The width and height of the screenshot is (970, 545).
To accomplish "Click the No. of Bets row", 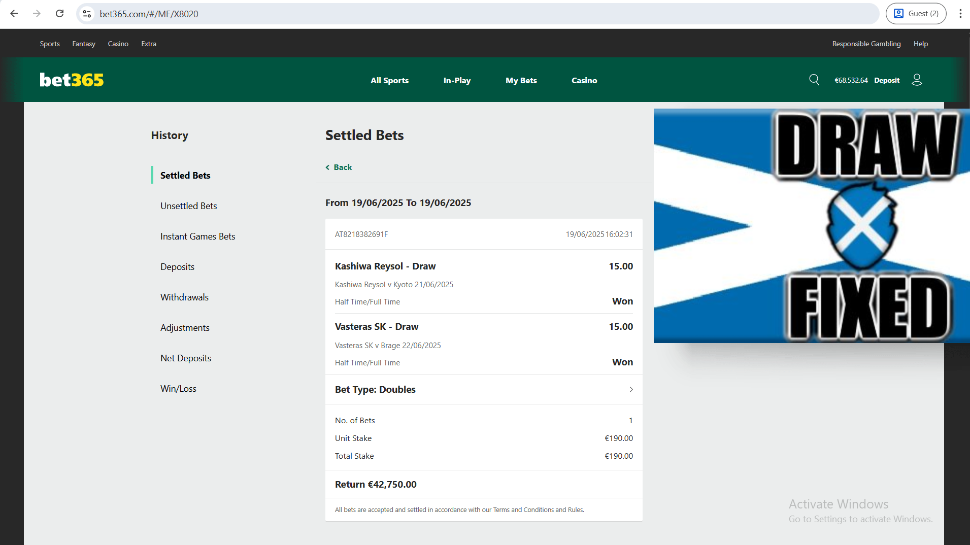I will (x=484, y=420).
